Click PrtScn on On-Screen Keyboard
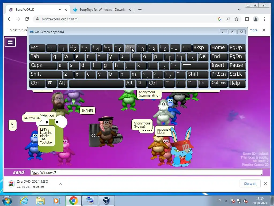Viewport: 274px width, 206px height. [219, 75]
